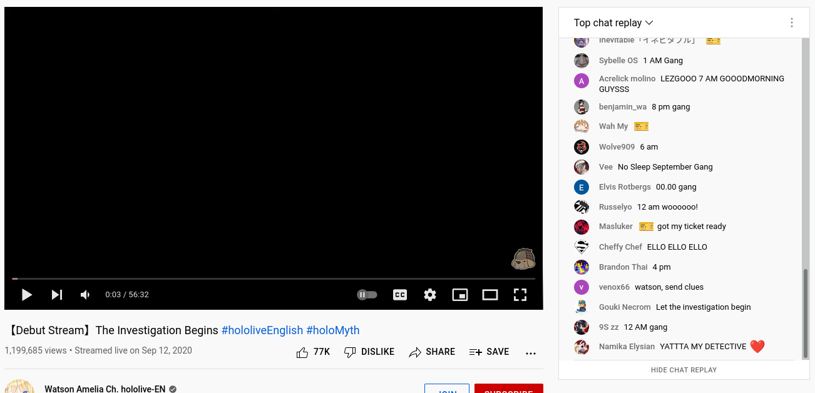Click venox66 avatar in chat
This screenshot has width=815, height=393.
582,287
